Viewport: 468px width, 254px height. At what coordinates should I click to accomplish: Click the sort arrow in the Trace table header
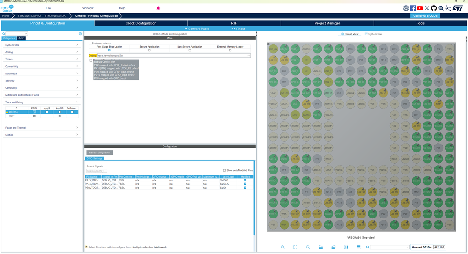pyautogui.click(x=16, y=108)
